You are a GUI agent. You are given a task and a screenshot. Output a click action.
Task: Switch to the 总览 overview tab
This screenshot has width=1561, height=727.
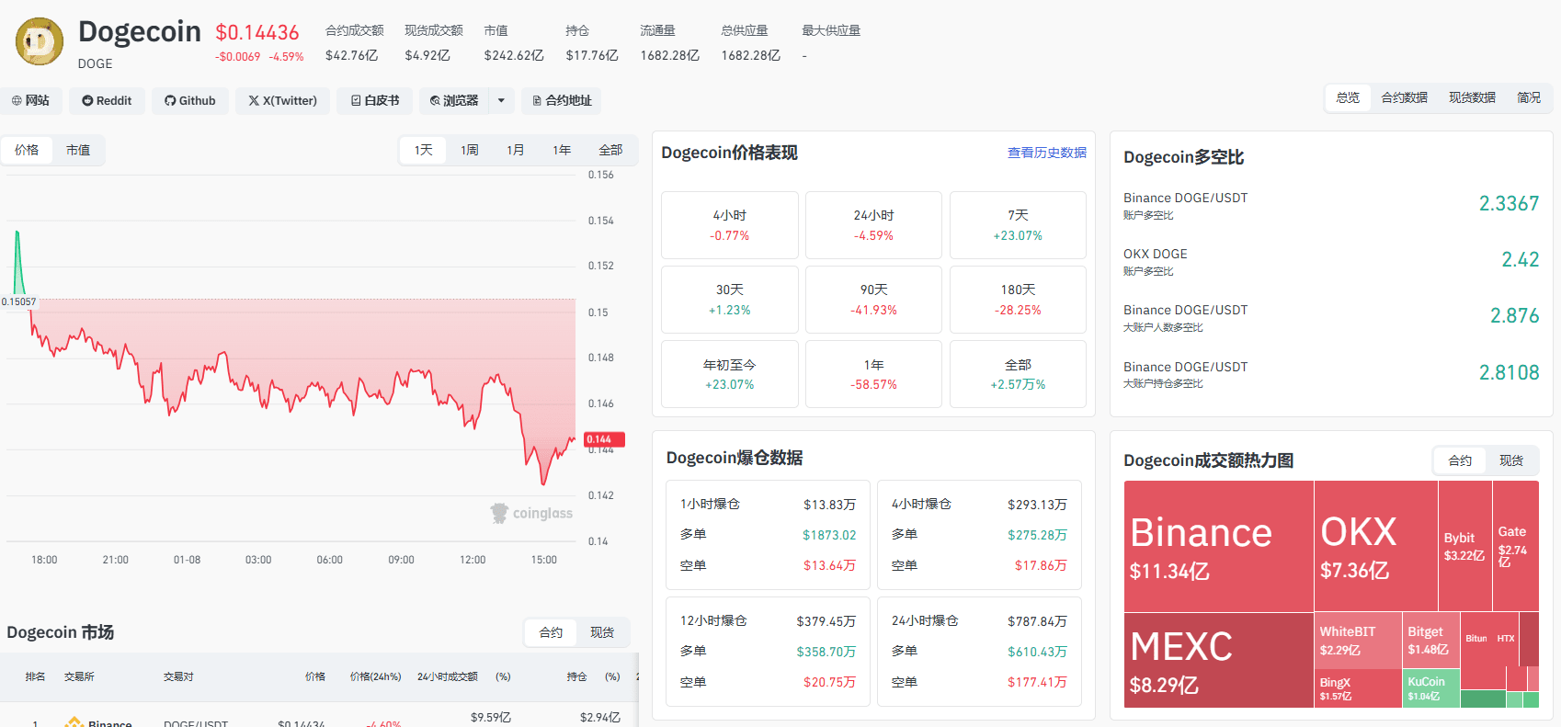[1348, 97]
